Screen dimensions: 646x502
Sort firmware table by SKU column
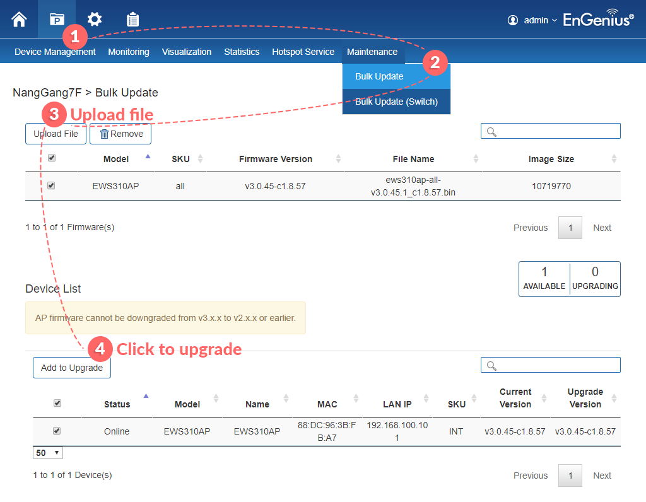180,159
